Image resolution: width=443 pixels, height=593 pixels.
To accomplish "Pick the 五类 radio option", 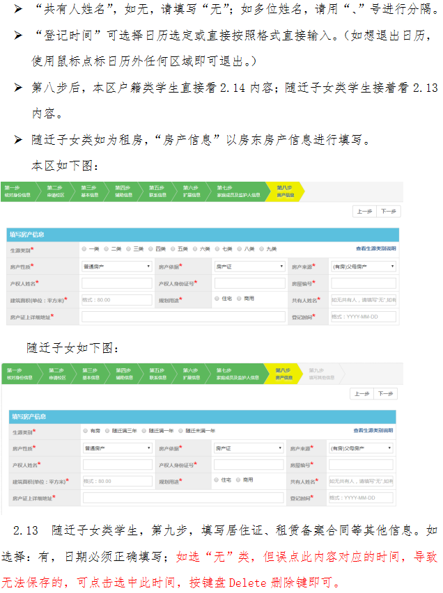I will pos(173,249).
